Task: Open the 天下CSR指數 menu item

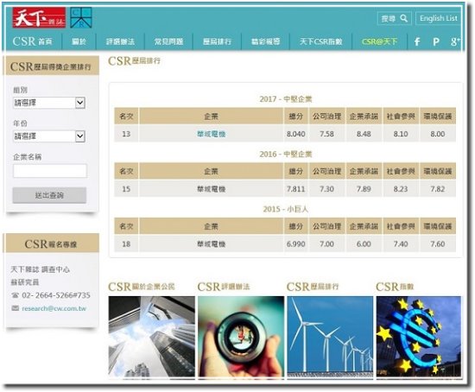Action: pos(320,41)
